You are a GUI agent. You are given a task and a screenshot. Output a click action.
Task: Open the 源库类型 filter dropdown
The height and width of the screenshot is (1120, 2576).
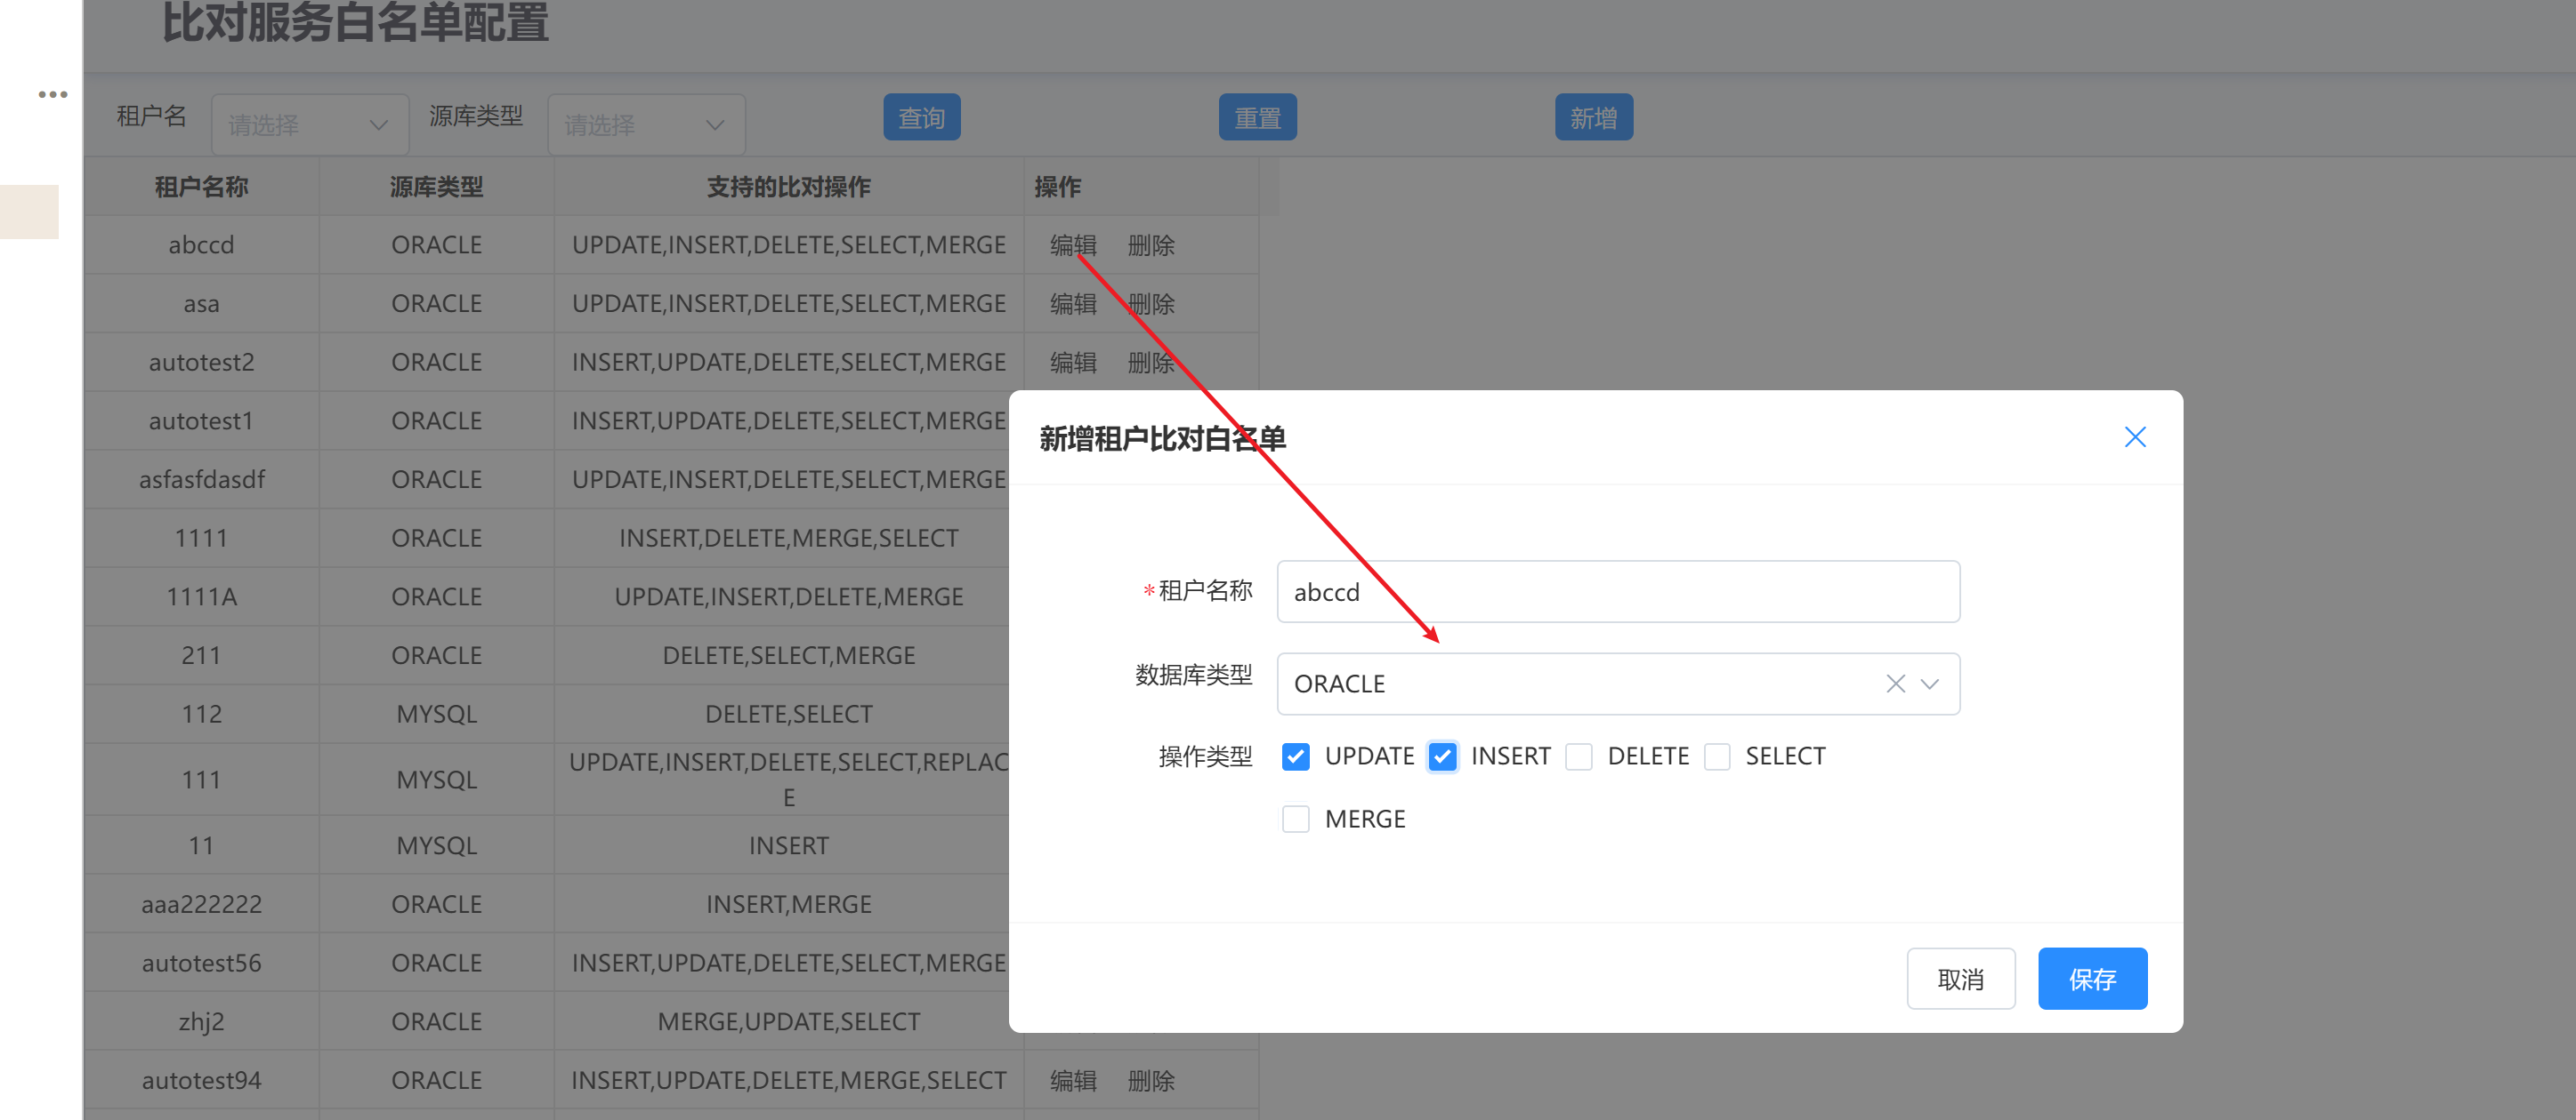[645, 124]
